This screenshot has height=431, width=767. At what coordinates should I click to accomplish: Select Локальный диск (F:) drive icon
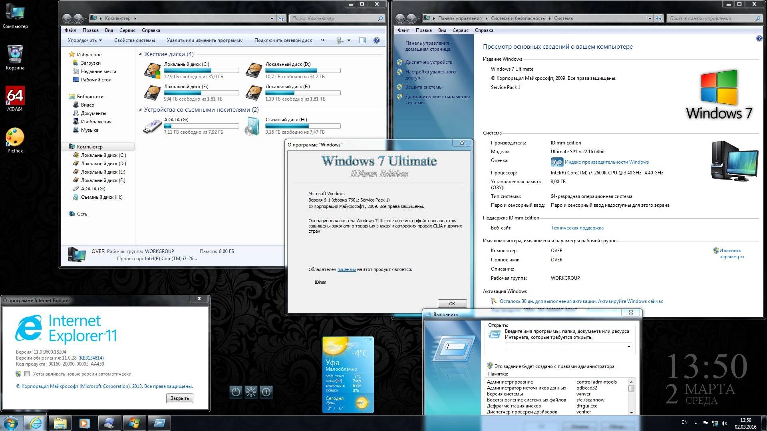(x=254, y=93)
